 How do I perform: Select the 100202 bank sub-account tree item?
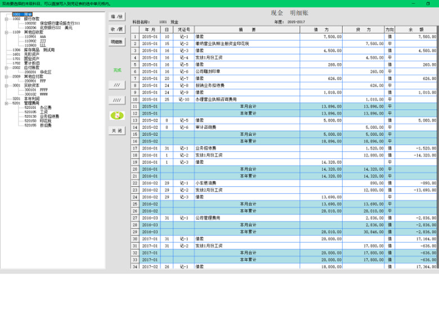52,23
